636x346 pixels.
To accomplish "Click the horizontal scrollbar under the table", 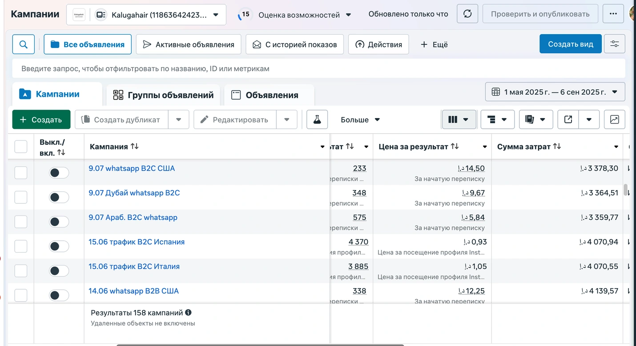I will tap(260, 345).
